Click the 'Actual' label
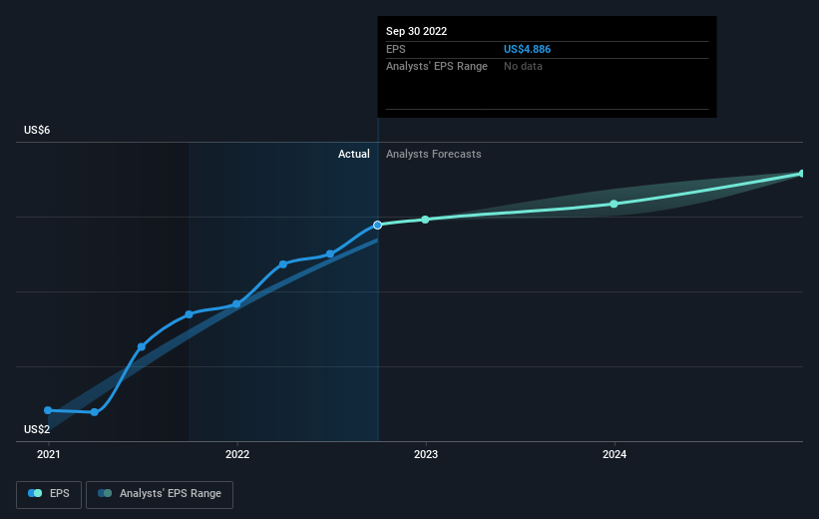819x519 pixels. (x=353, y=154)
